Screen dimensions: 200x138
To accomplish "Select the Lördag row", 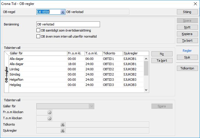I will coord(76,69).
